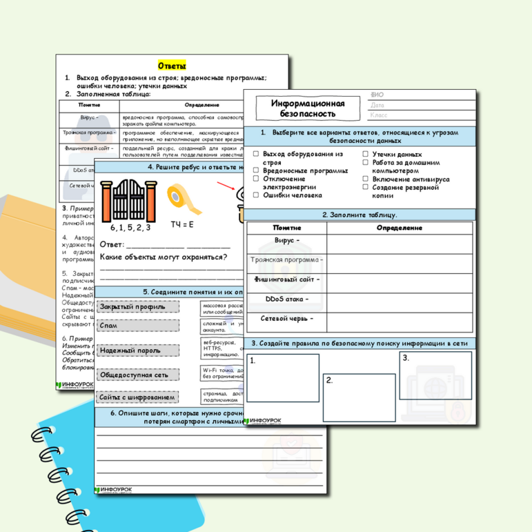Screen dimensions: 532x532
Task: Enable the 'Включение антивируса' checkbox
Action: click(x=366, y=179)
